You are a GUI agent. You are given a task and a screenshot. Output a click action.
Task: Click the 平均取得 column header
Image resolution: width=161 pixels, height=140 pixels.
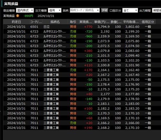(x=131, y=22)
